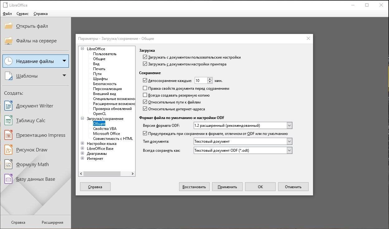Viewport: 389px width, 229px height.
Task: Click the Base database icon
Action: tap(8, 179)
